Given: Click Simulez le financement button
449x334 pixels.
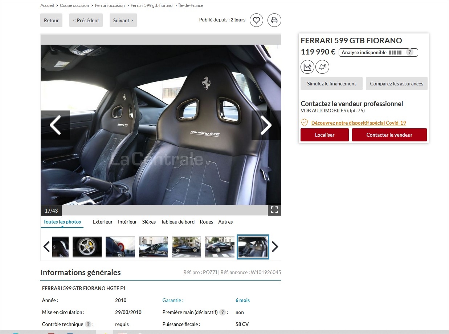Looking at the screenshot, I should click(331, 84).
